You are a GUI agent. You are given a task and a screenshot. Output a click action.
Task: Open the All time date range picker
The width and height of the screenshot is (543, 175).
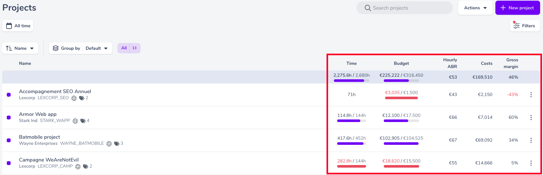coord(18,26)
